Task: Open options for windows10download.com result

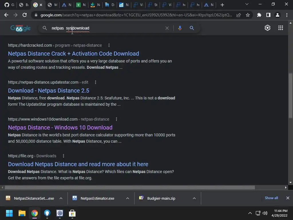Action: tap(116, 119)
